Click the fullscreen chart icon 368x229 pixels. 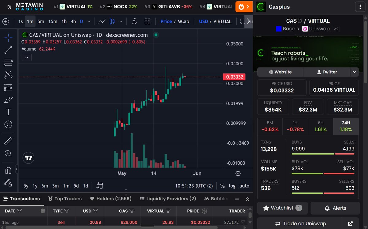click(243, 21)
